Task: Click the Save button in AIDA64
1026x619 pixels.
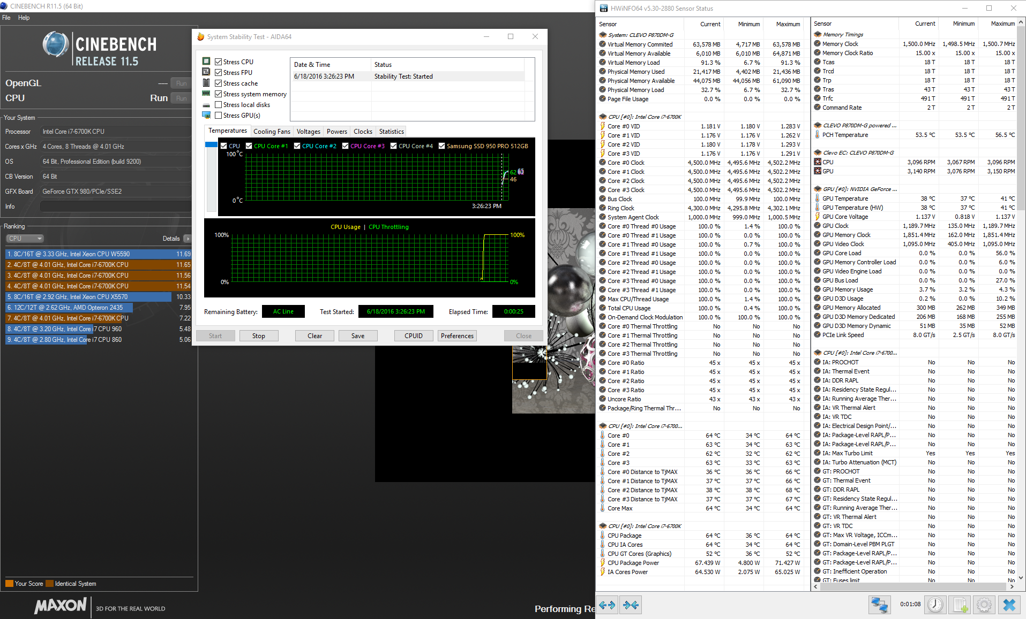Action: (358, 336)
